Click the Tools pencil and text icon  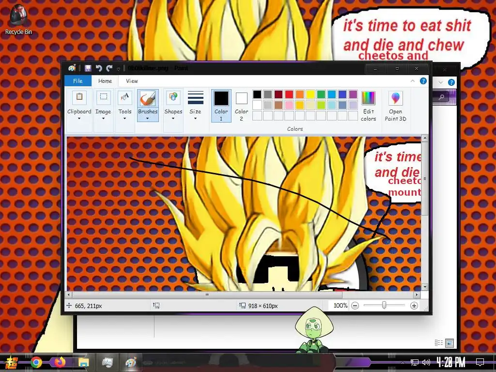[125, 97]
